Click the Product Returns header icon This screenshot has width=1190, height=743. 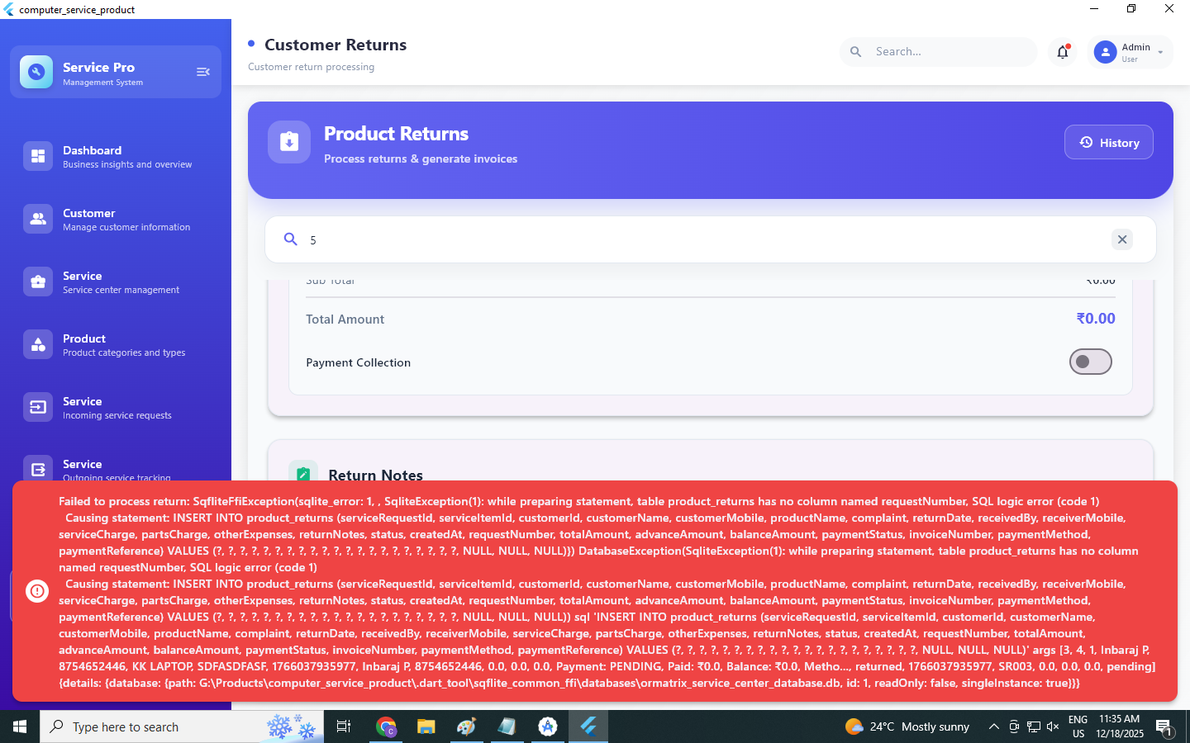pos(289,142)
